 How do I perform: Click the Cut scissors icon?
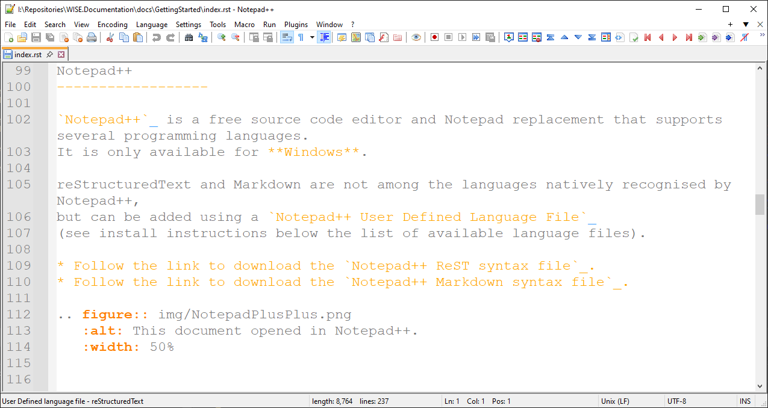[110, 37]
